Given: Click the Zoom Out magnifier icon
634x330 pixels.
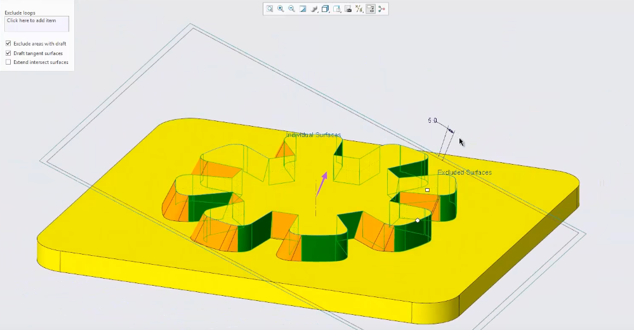Looking at the screenshot, I should pyautogui.click(x=291, y=9).
